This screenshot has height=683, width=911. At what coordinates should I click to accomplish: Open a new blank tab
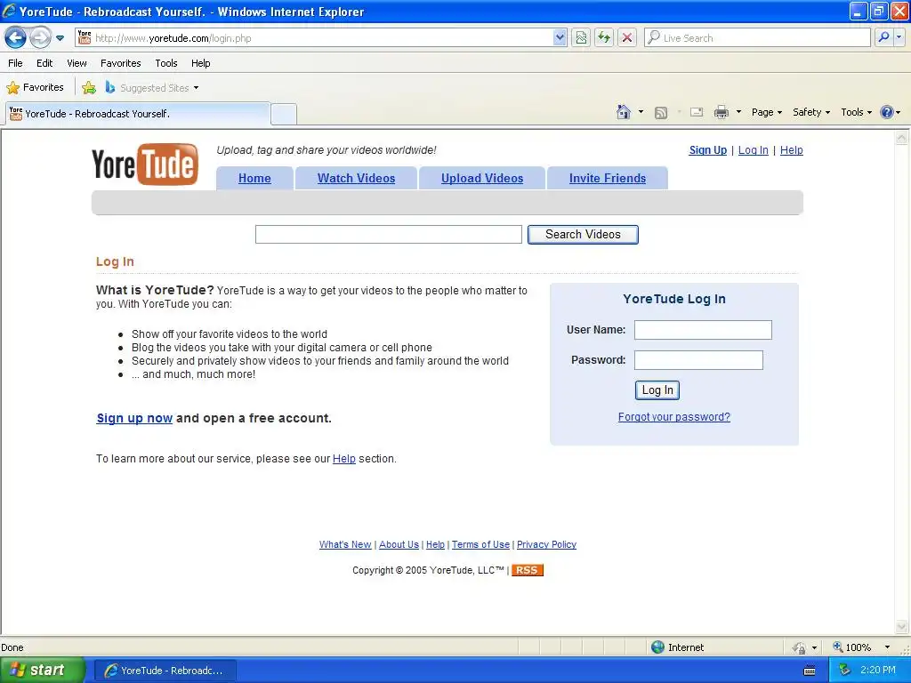[x=284, y=114]
